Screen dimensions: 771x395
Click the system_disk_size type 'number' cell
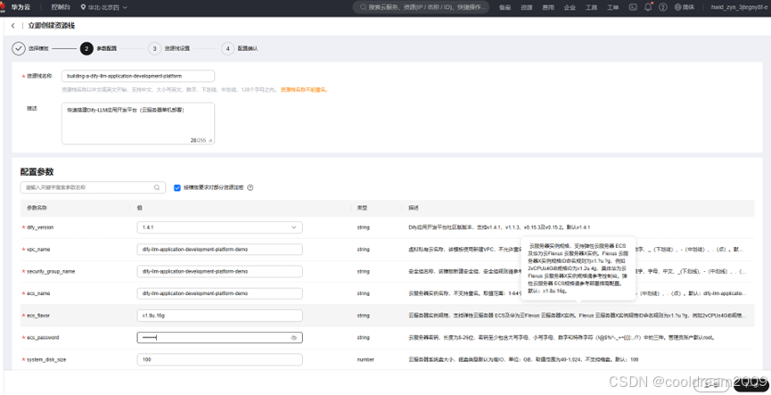point(365,359)
